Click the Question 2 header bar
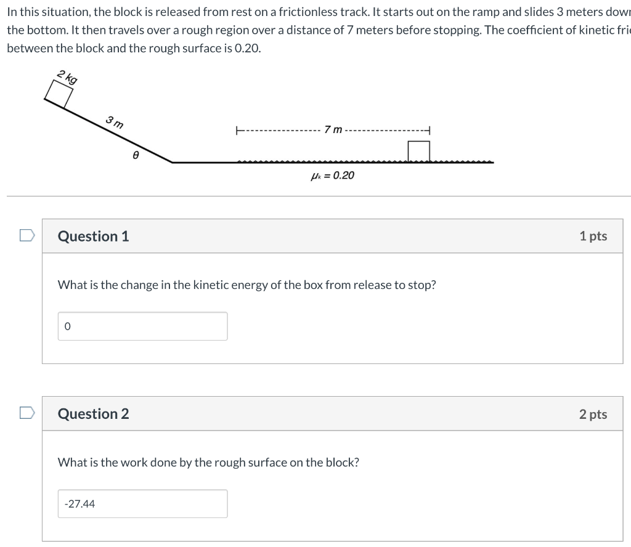This screenshot has height=547, width=631. [x=333, y=414]
